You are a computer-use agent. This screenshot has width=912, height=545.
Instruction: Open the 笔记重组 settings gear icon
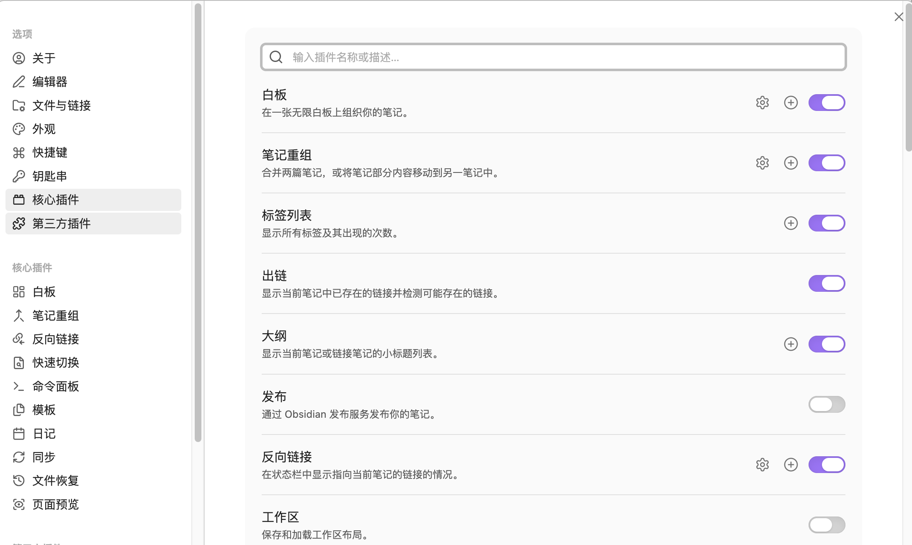[762, 163]
